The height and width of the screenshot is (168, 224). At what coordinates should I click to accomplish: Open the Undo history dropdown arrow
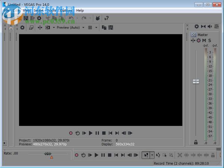tap(77, 18)
